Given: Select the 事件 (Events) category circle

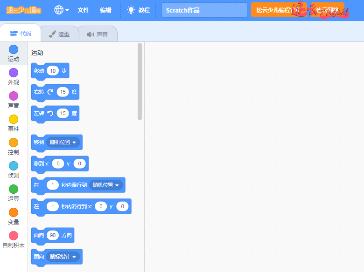Looking at the screenshot, I should click(x=14, y=119).
